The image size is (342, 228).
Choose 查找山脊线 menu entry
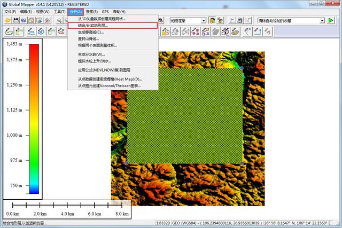coord(113,39)
